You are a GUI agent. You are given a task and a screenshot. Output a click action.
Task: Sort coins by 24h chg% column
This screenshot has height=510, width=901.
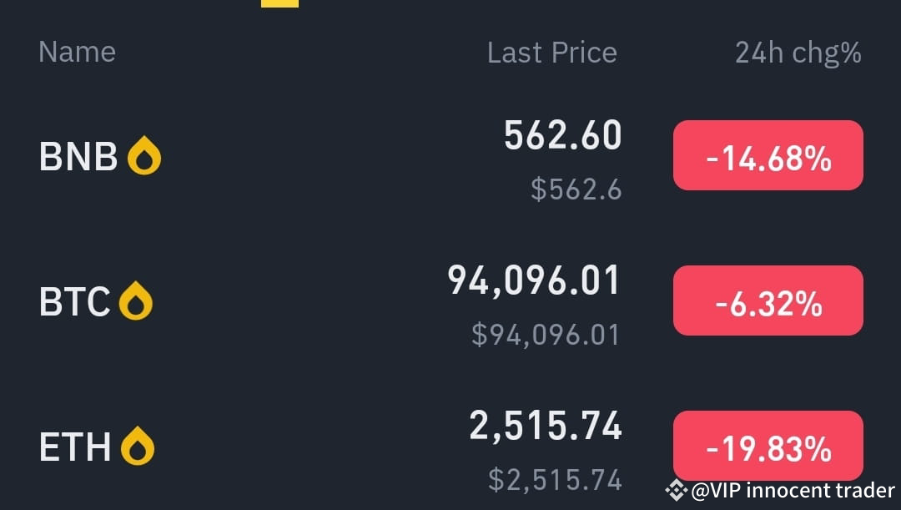[796, 52]
